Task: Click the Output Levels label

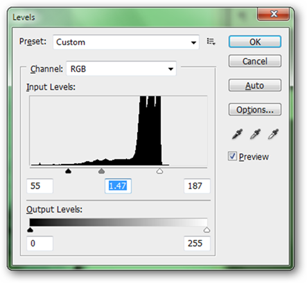Action: click(54, 210)
